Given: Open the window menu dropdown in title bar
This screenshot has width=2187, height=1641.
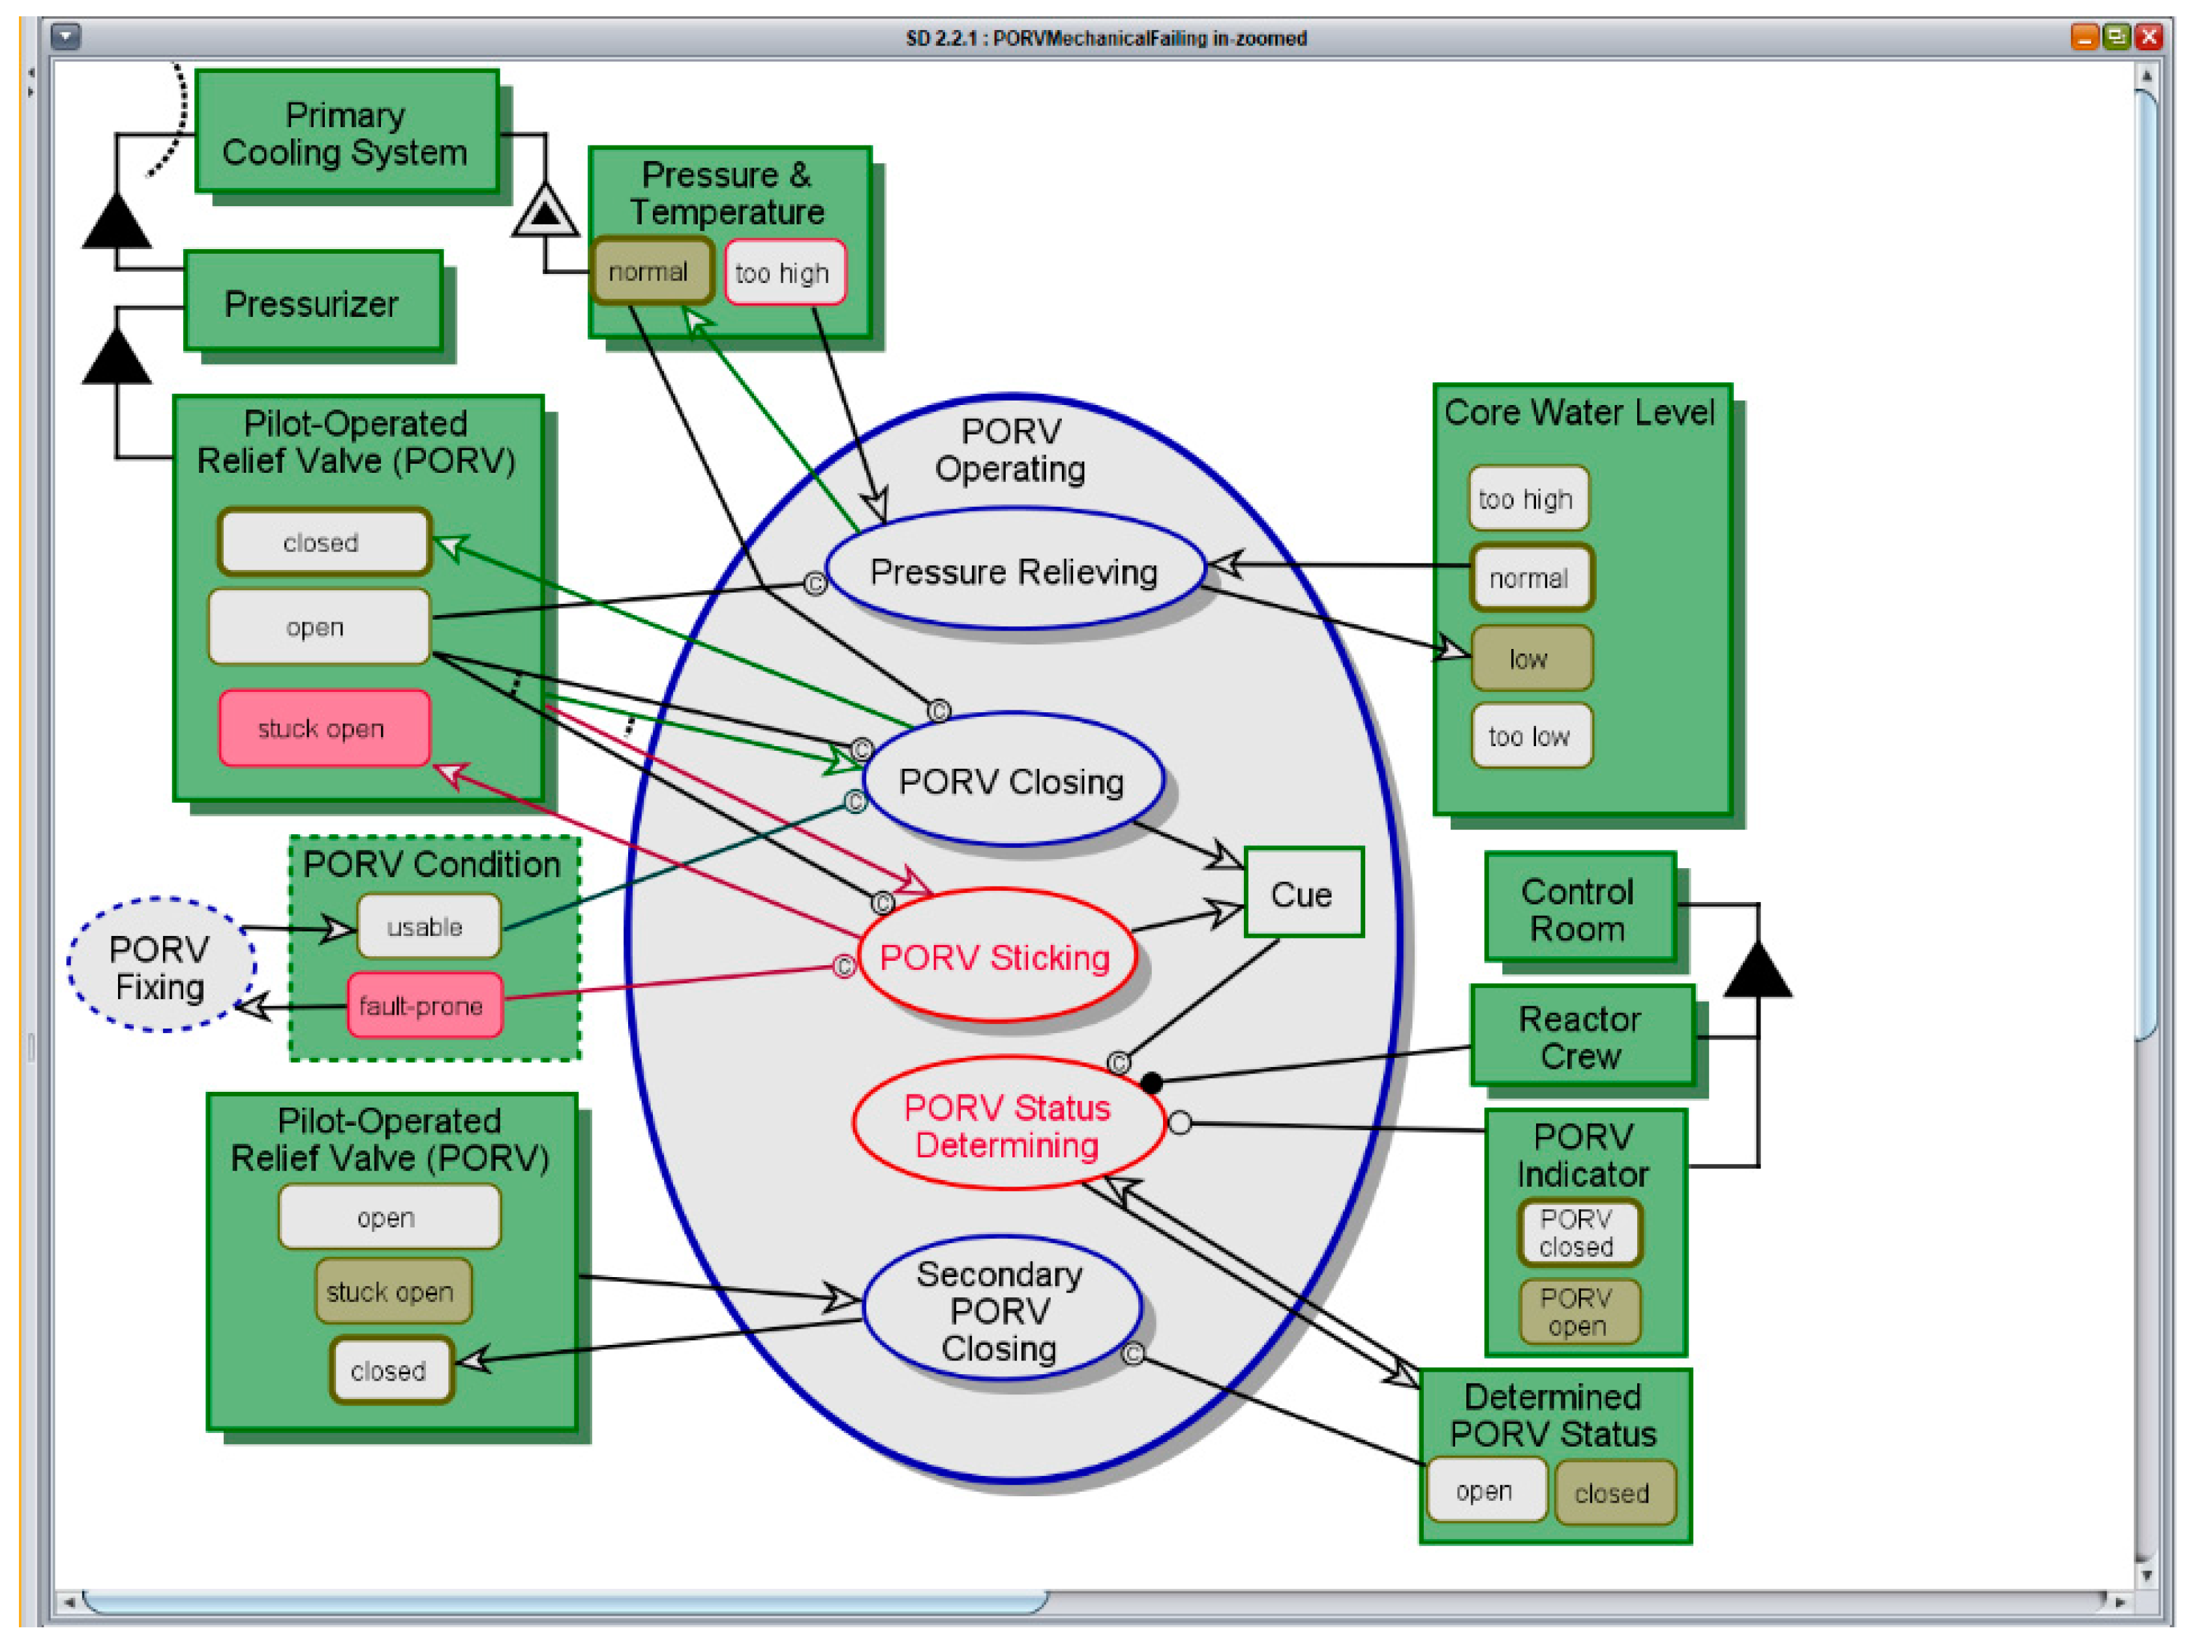Looking at the screenshot, I should tap(65, 38).
